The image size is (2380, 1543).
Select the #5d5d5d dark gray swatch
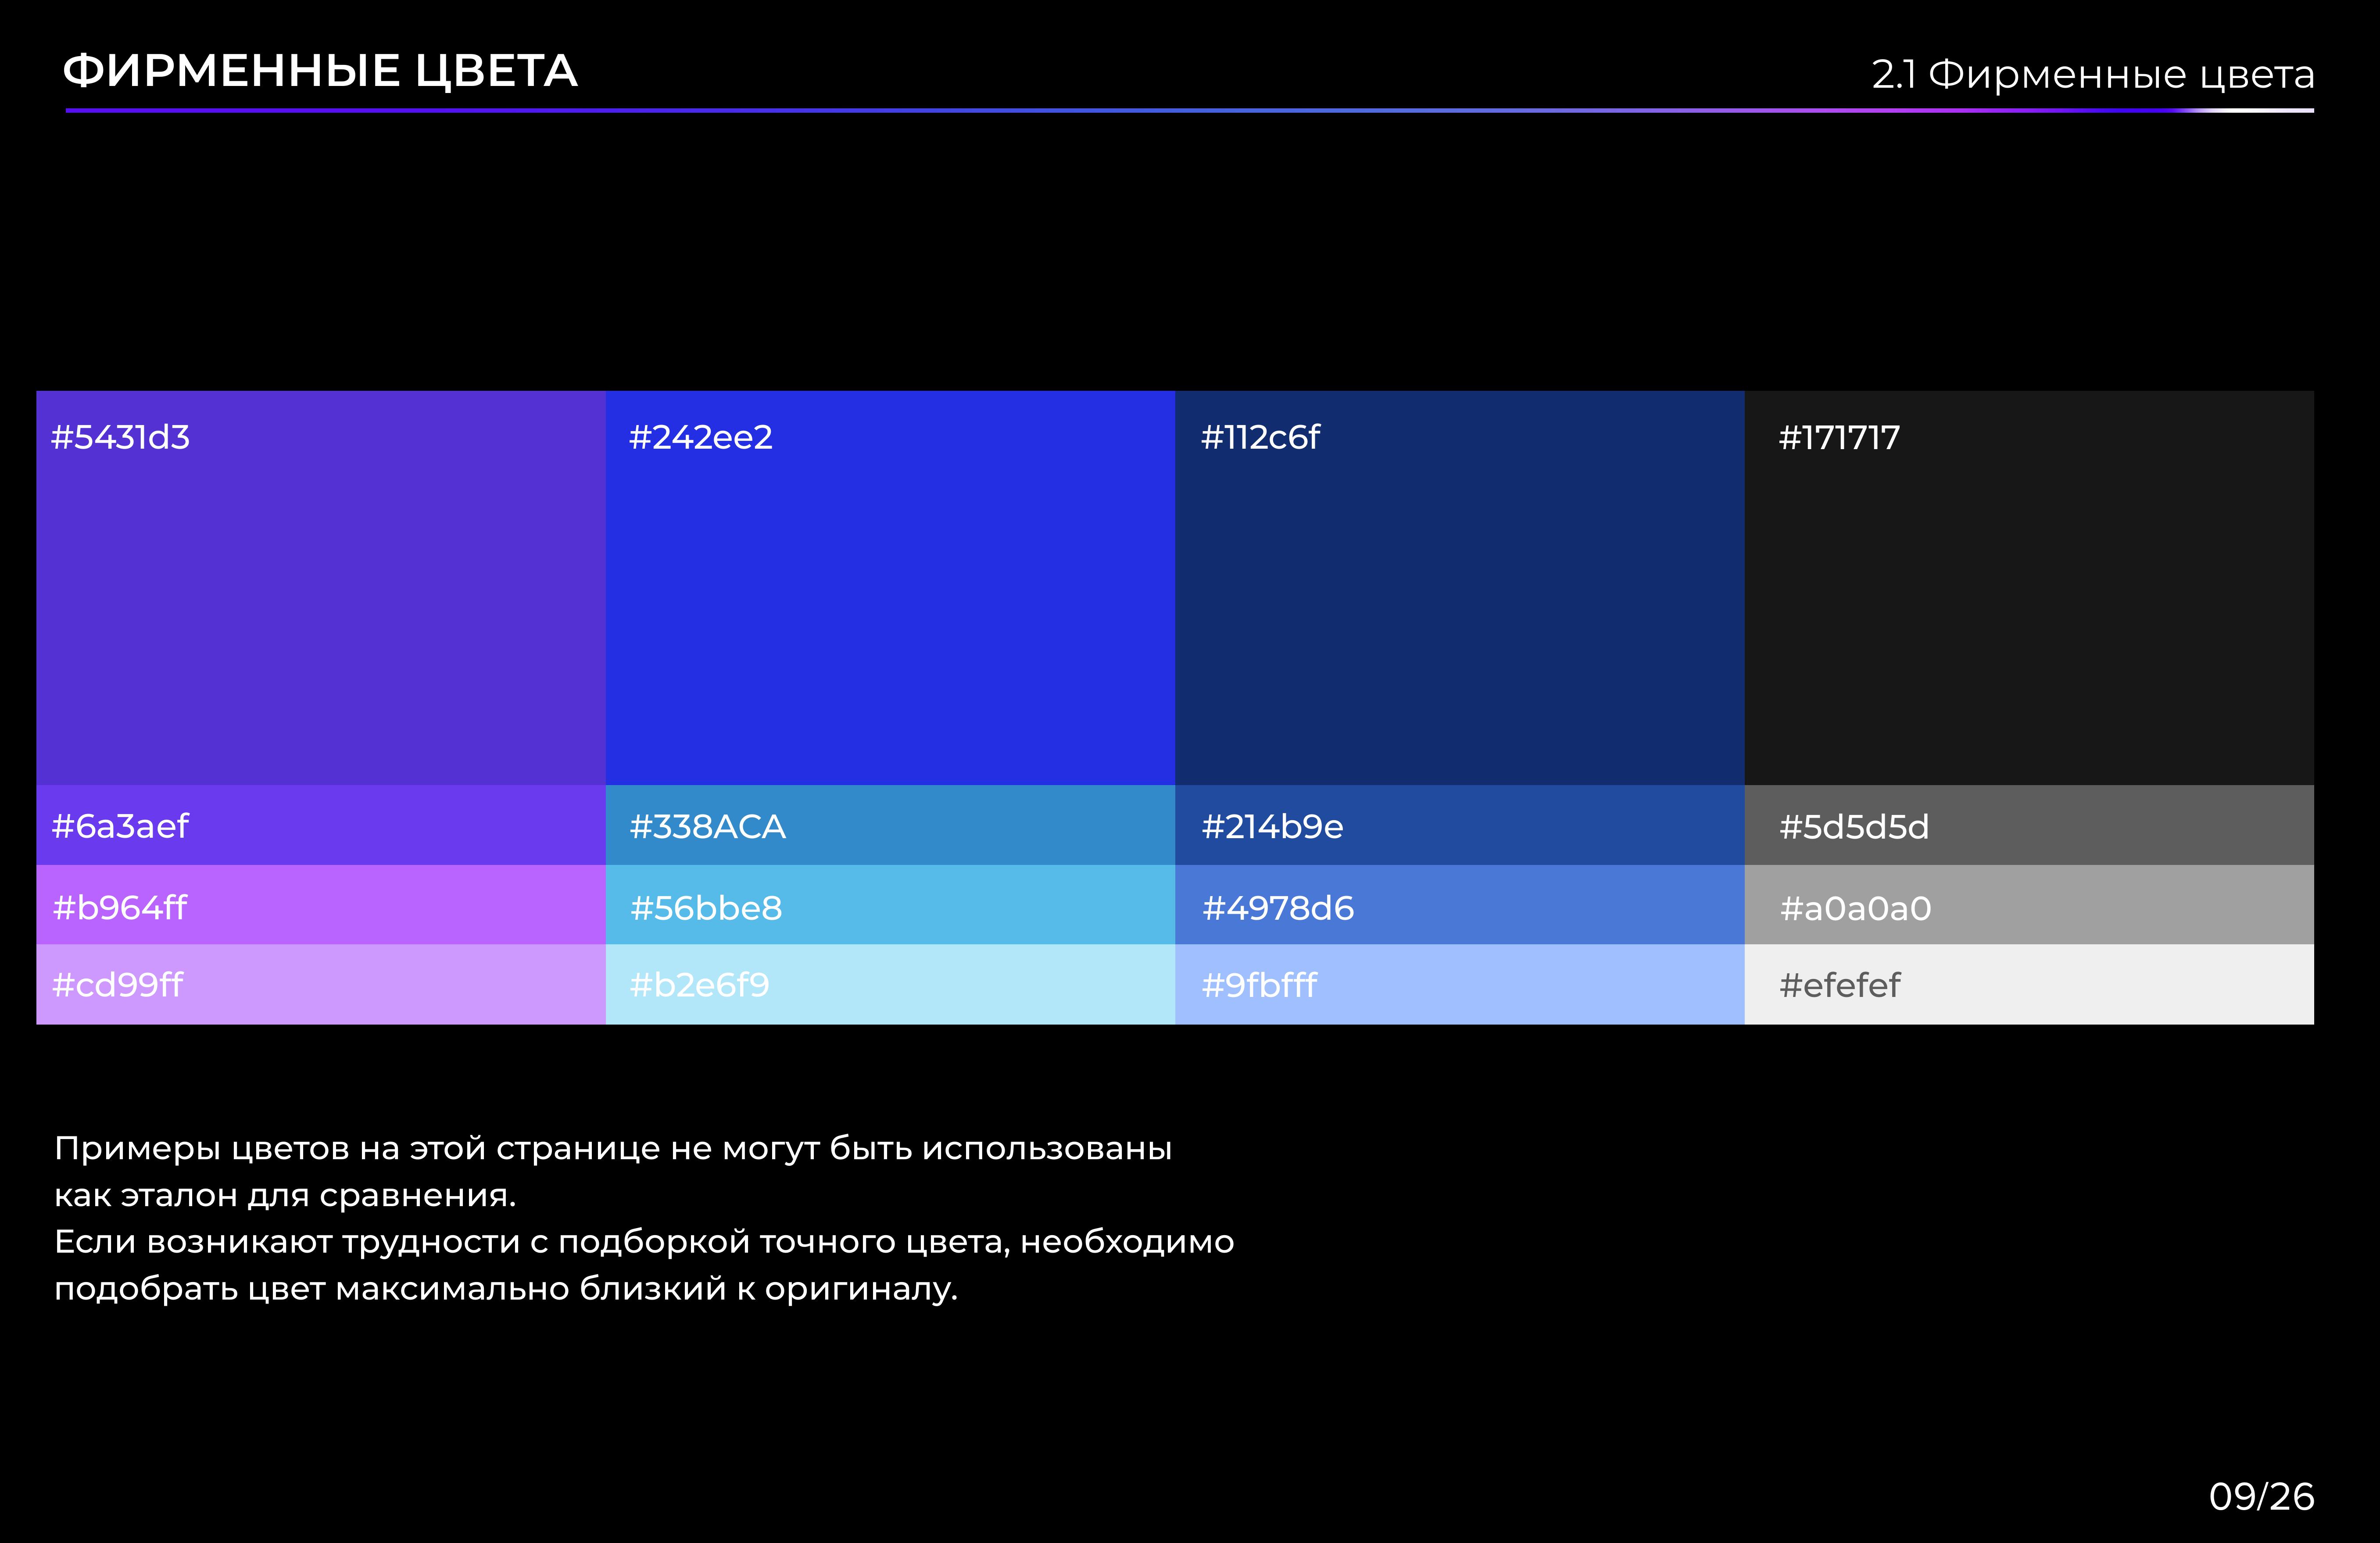(2029, 825)
